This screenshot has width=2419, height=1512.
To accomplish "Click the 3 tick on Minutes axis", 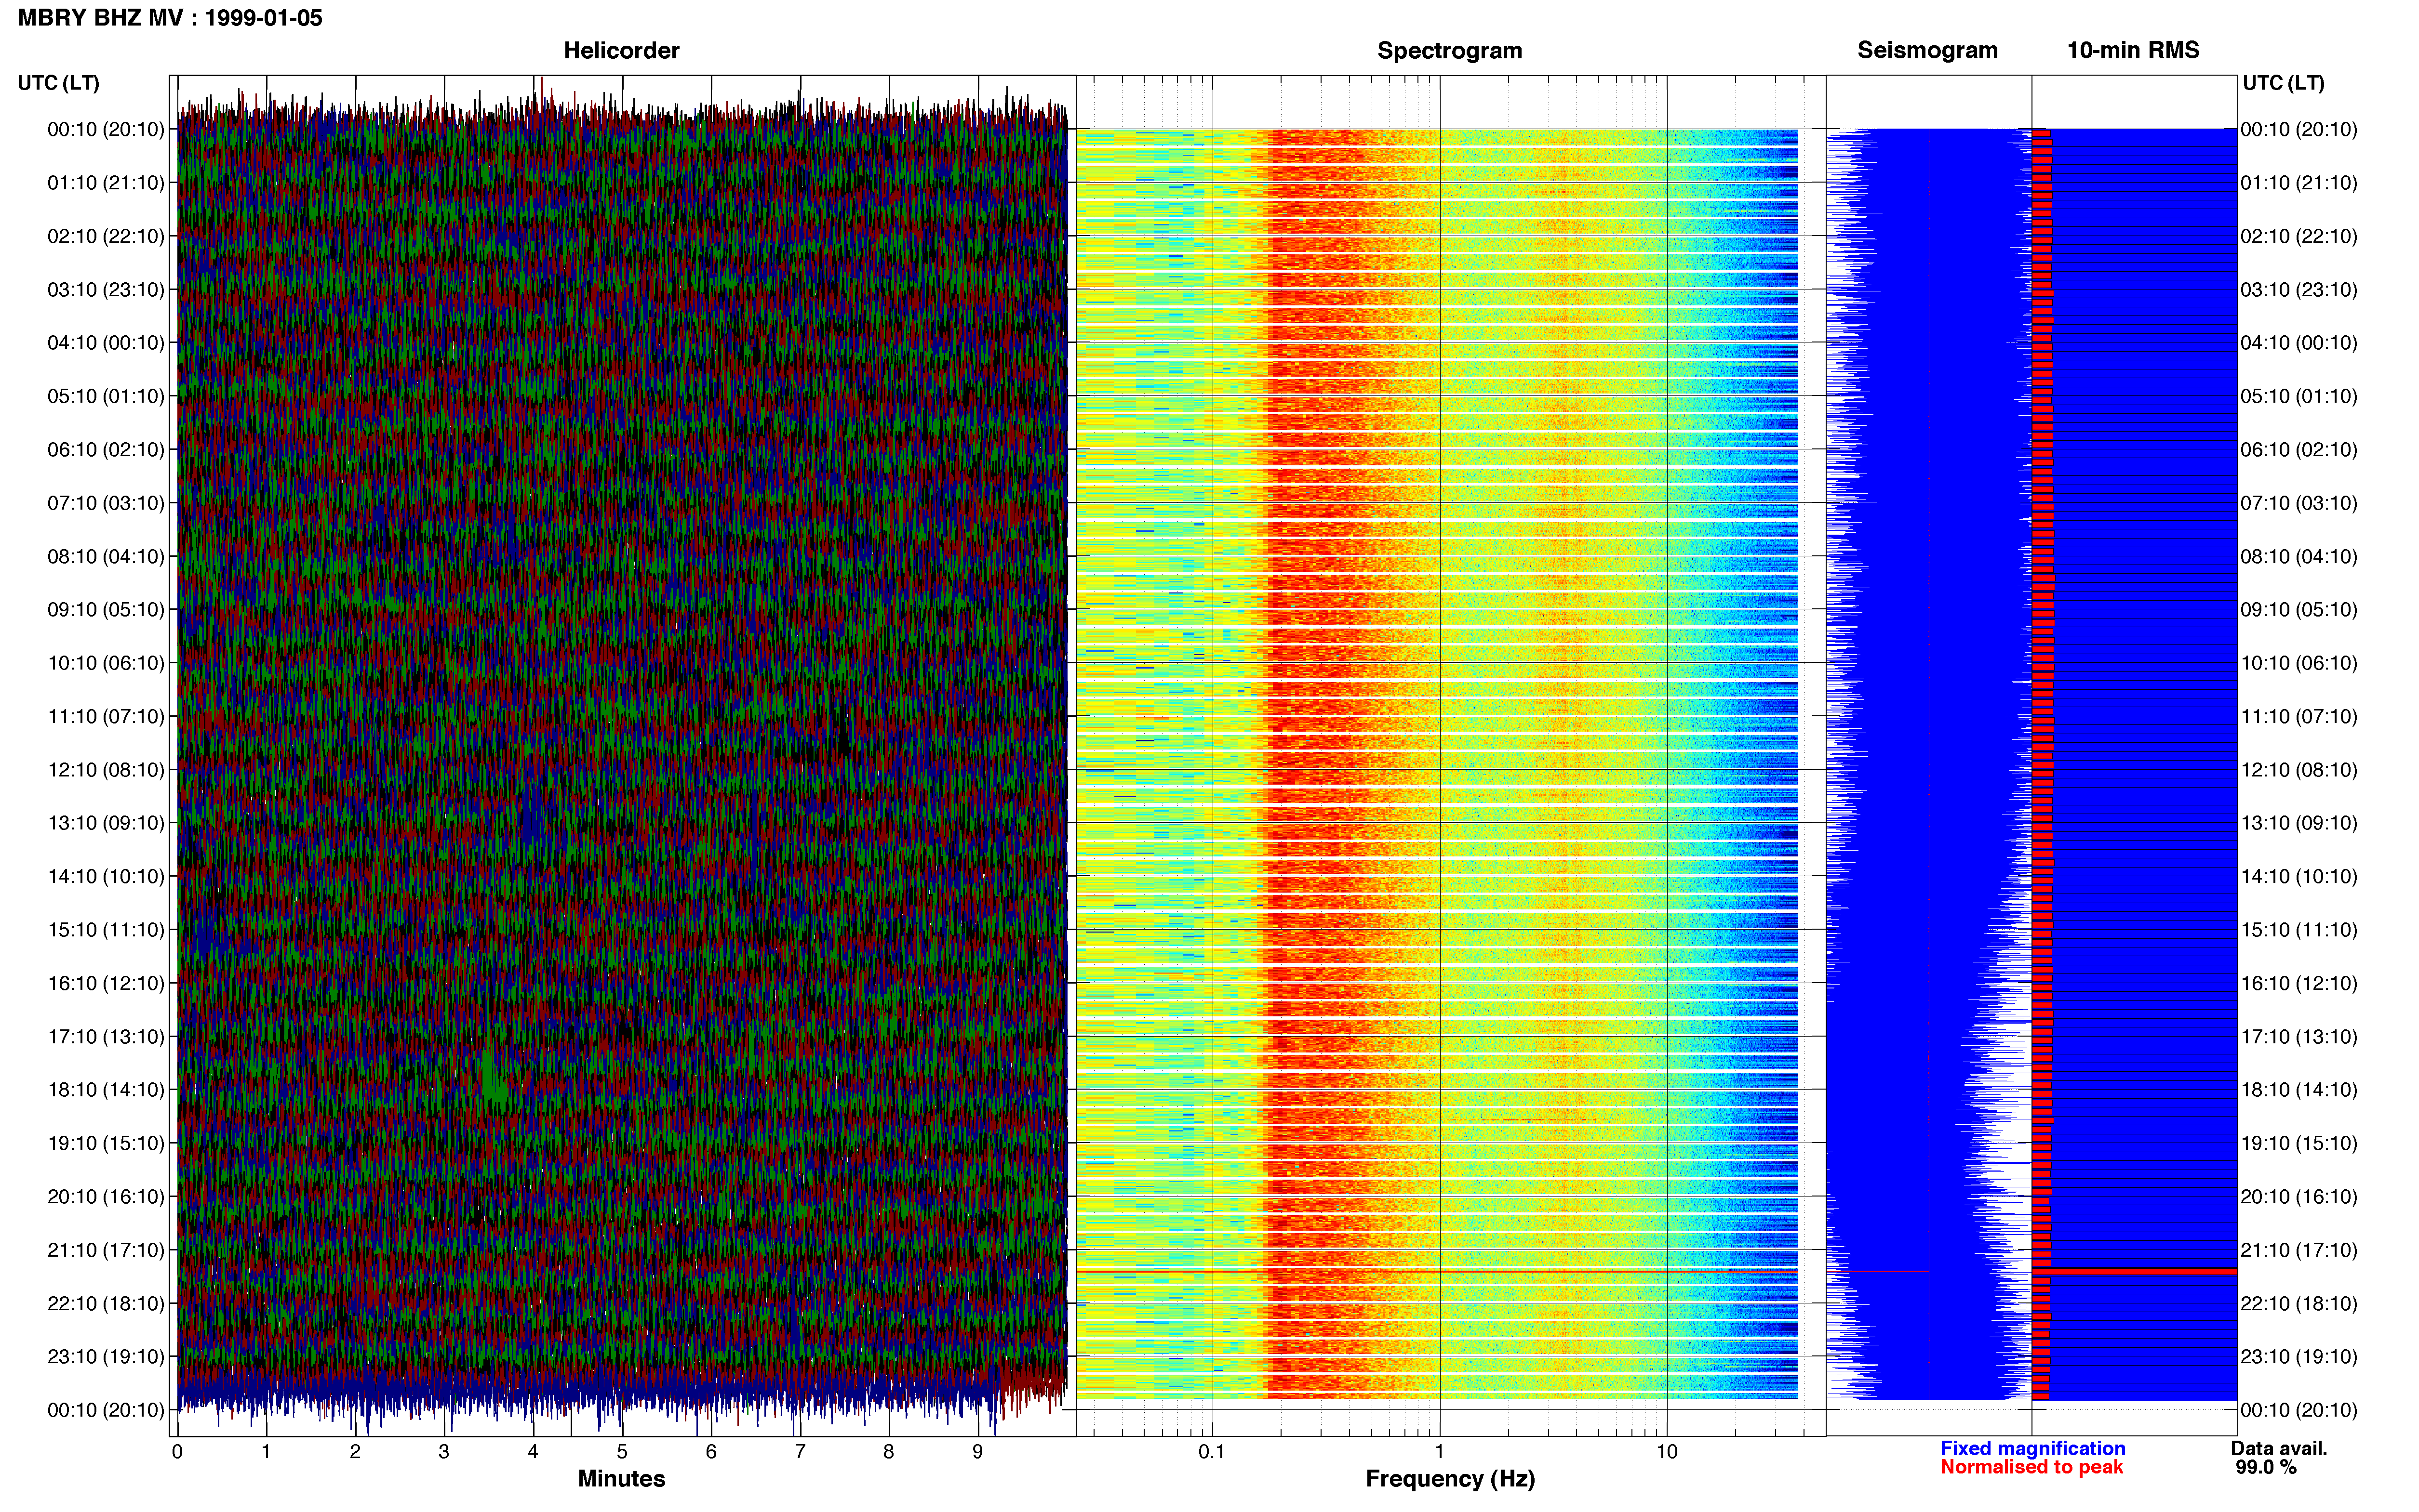I will point(444,1452).
